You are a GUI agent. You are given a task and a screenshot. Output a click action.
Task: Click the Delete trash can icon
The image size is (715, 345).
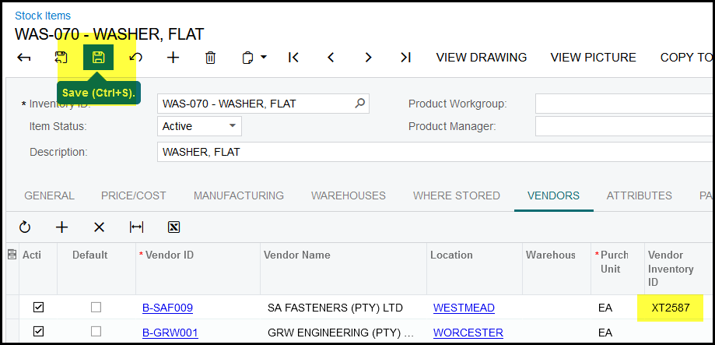coord(210,57)
